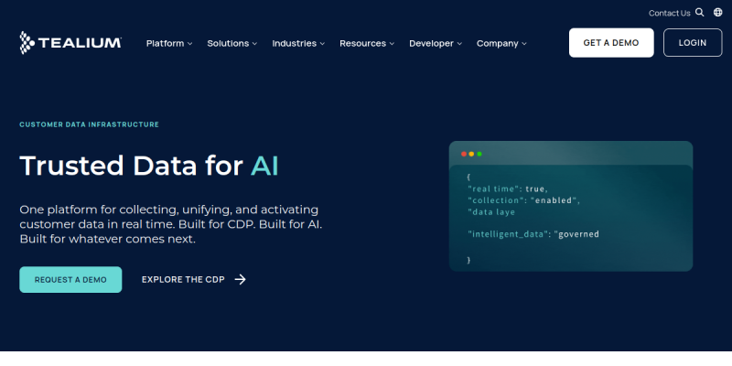Expand the Developer menu chevron
The image size is (732, 366).
pyautogui.click(x=459, y=44)
